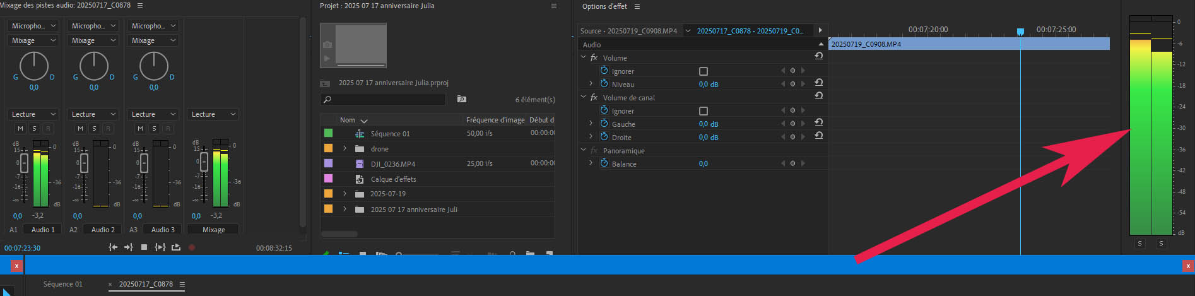Go to In point in mixer
The width and height of the screenshot is (1195, 296).
point(113,247)
